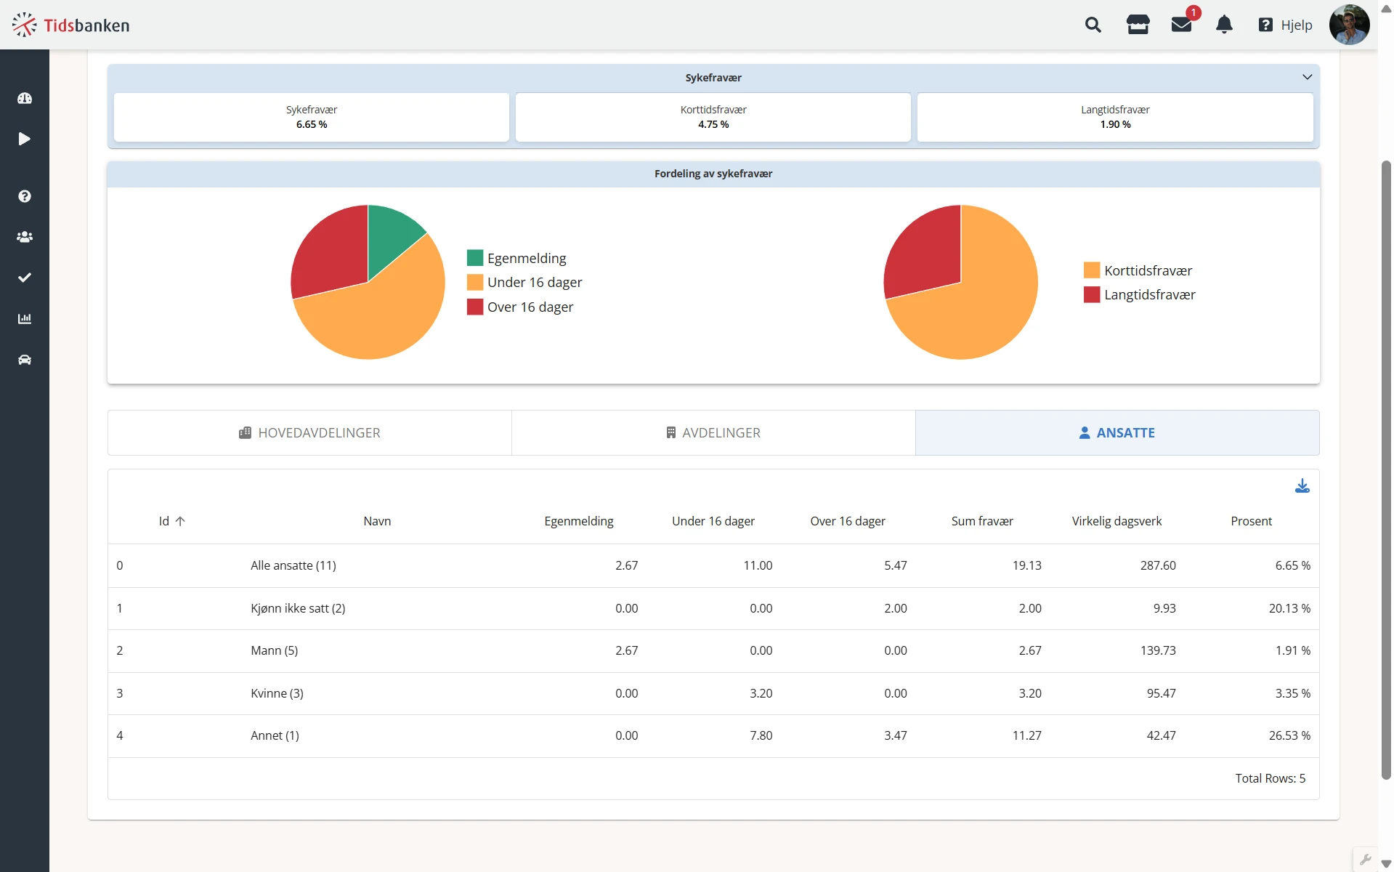
Task: Open user profile avatar menu
Action: point(1349,25)
